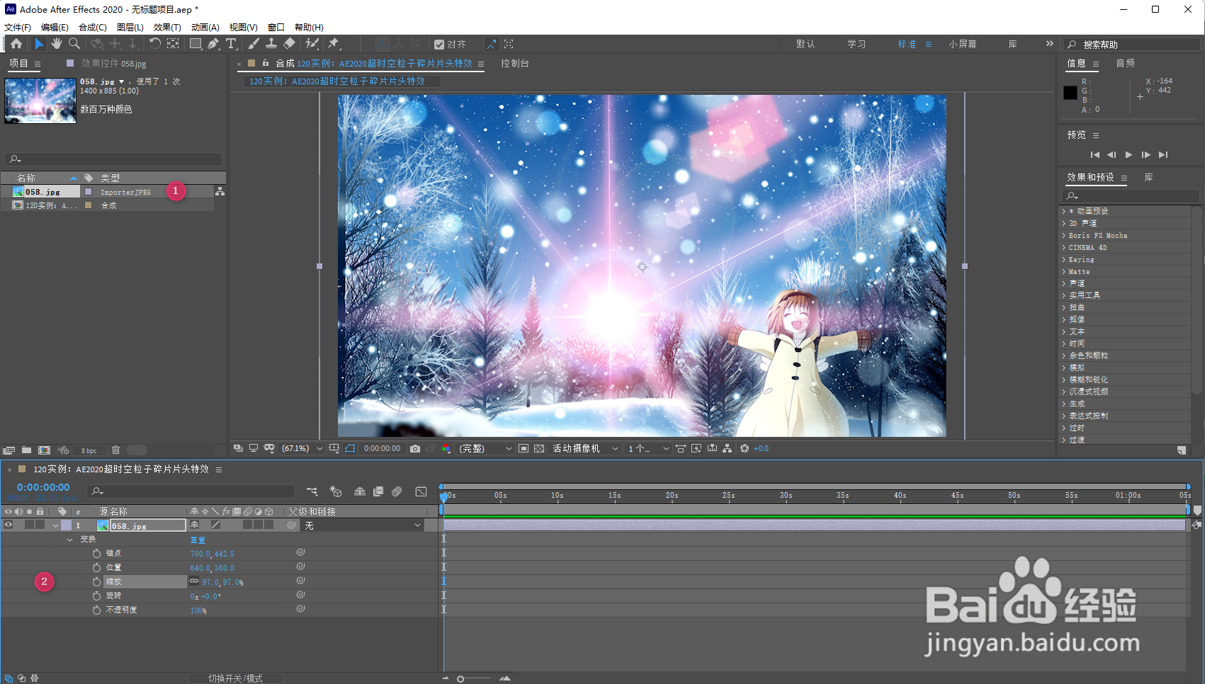Create new composition from project panel
This screenshot has width=1205, height=684.
click(44, 450)
